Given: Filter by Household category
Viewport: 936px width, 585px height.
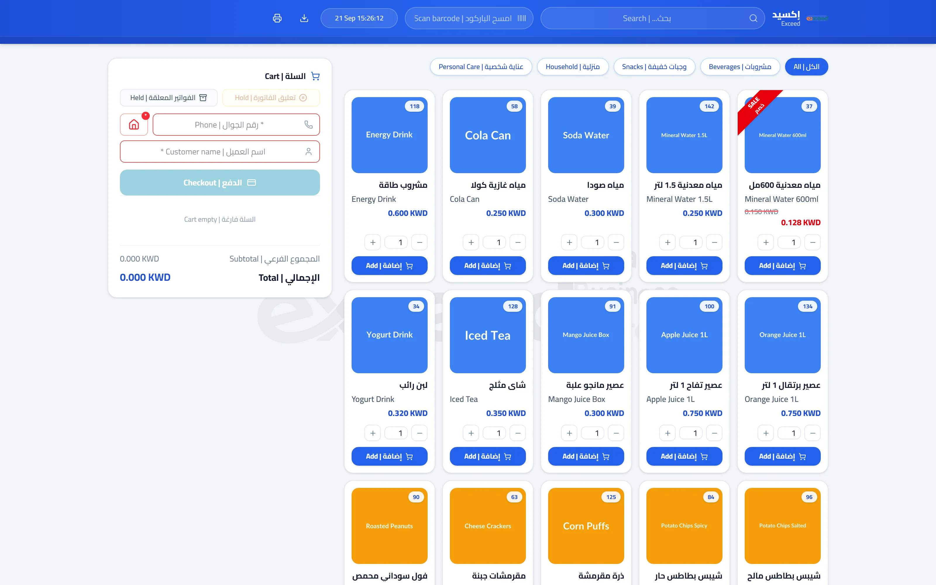Looking at the screenshot, I should tap(572, 67).
